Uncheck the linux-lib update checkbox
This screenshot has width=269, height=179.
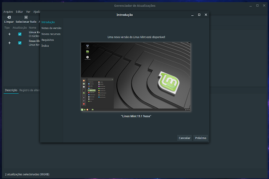pos(20,43)
